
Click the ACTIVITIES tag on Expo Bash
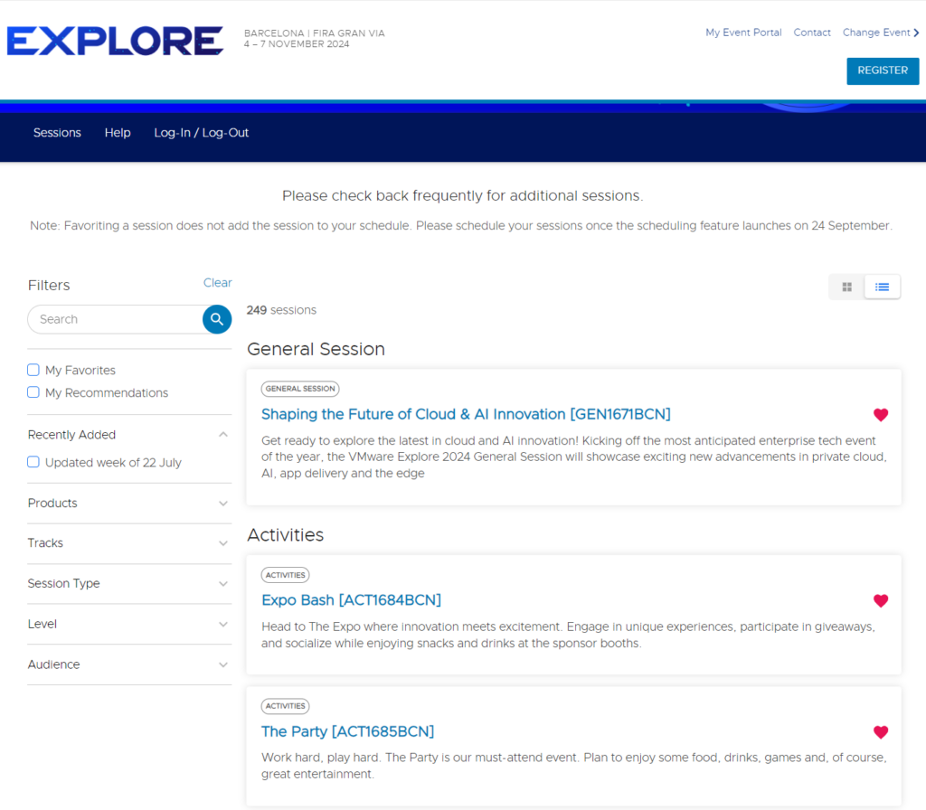(285, 575)
